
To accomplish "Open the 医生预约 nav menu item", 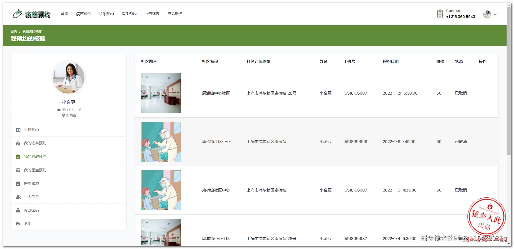I will click(129, 14).
